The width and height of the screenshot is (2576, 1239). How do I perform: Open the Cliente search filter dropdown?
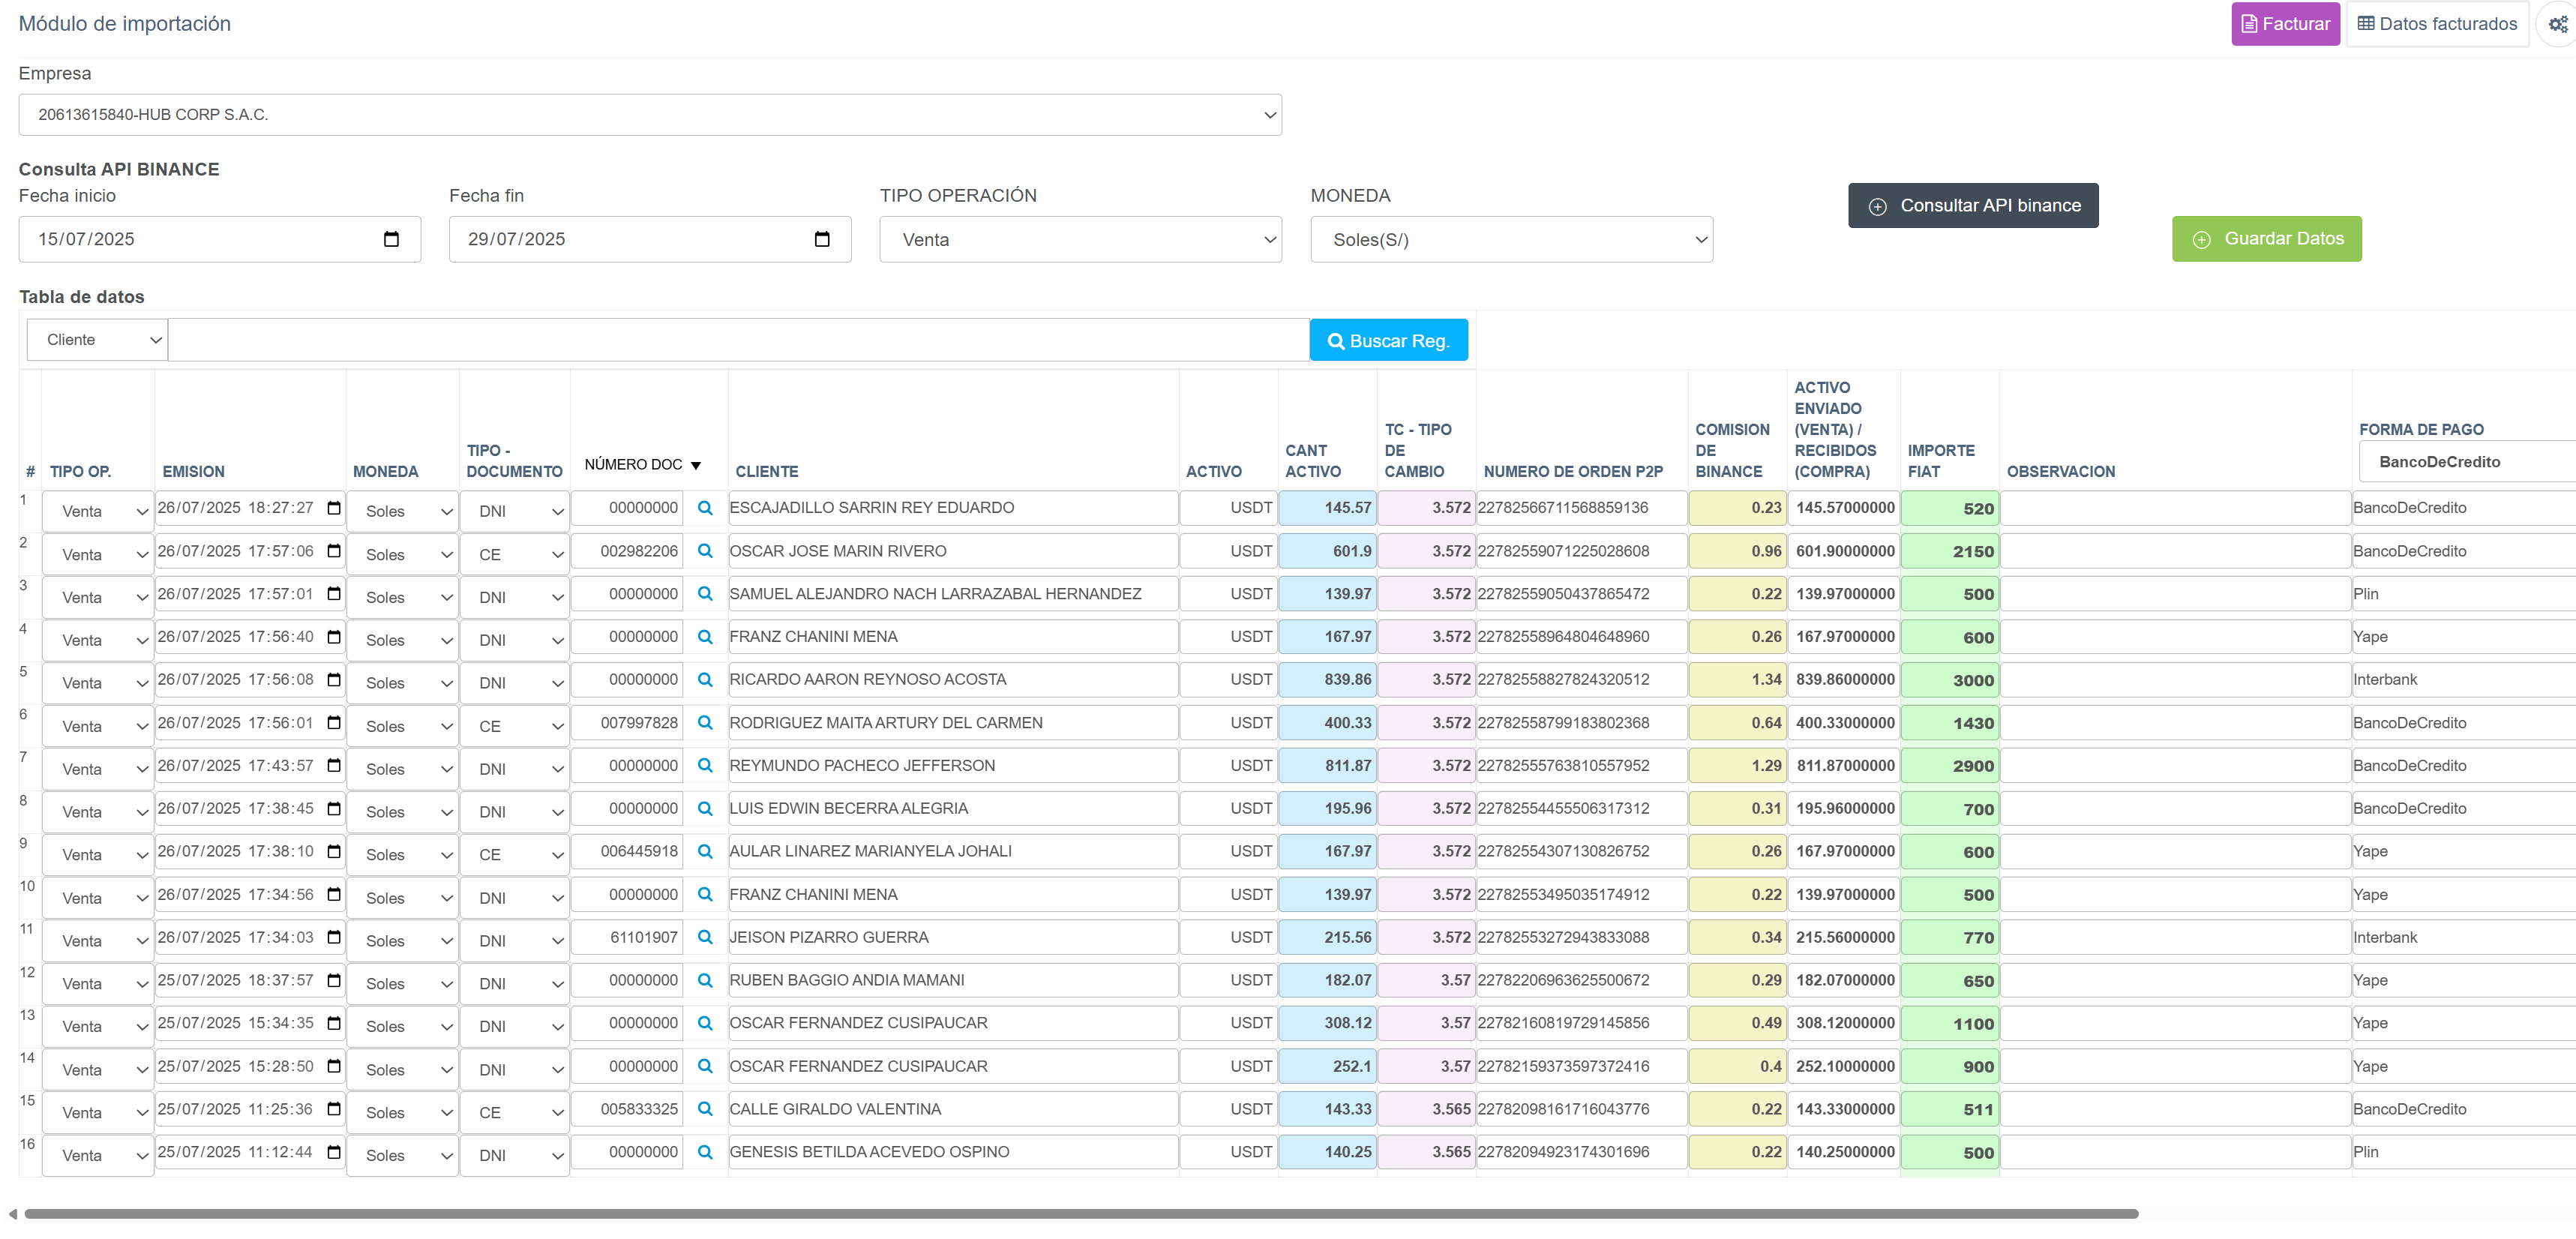coord(97,340)
